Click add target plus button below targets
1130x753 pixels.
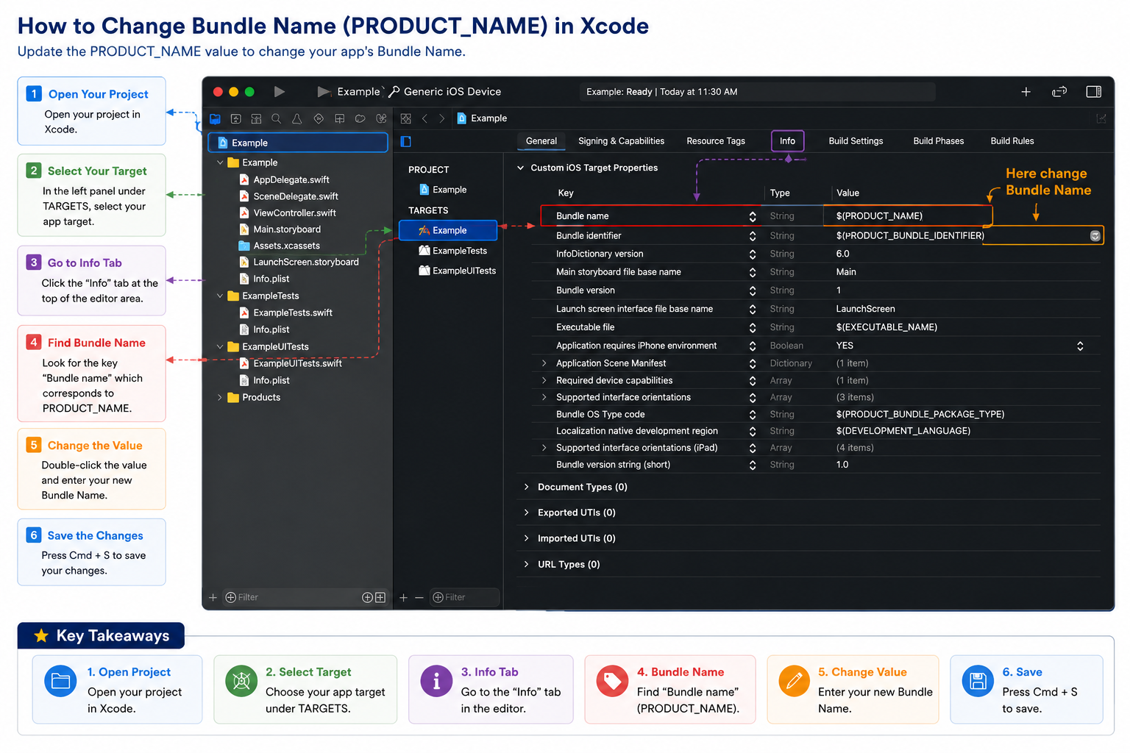tap(403, 597)
